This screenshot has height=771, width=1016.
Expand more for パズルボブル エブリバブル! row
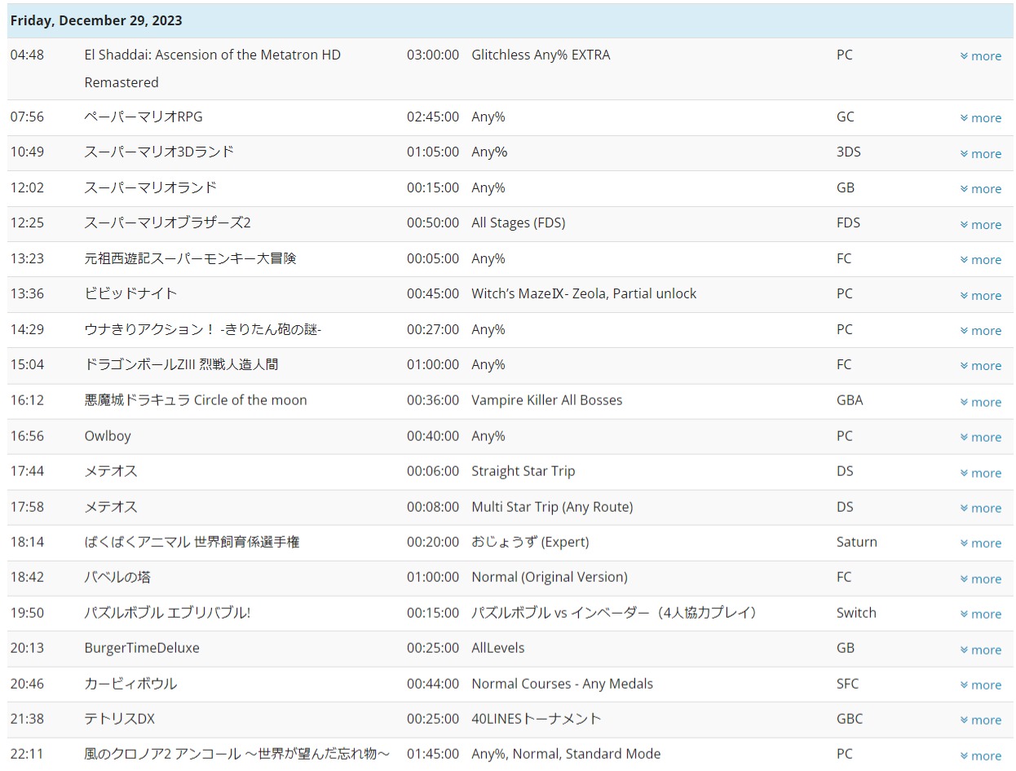point(980,615)
